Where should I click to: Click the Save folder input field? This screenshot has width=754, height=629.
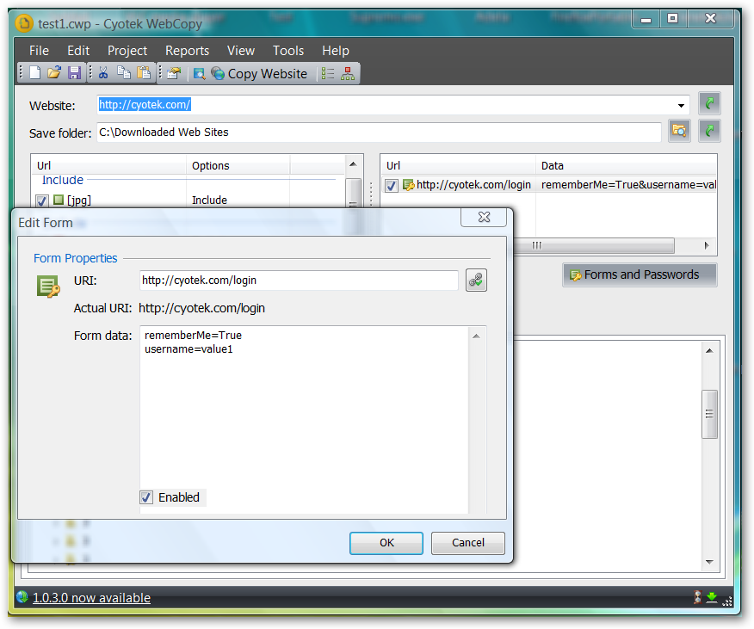(379, 133)
